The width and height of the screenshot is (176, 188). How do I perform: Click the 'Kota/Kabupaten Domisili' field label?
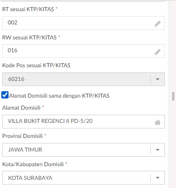(33, 164)
